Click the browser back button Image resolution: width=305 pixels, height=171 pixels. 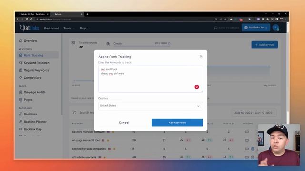coord(18,19)
